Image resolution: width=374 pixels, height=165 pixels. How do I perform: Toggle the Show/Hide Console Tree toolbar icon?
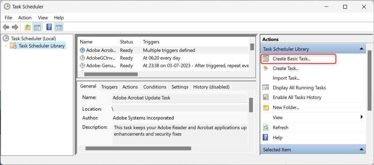[x=37, y=27]
